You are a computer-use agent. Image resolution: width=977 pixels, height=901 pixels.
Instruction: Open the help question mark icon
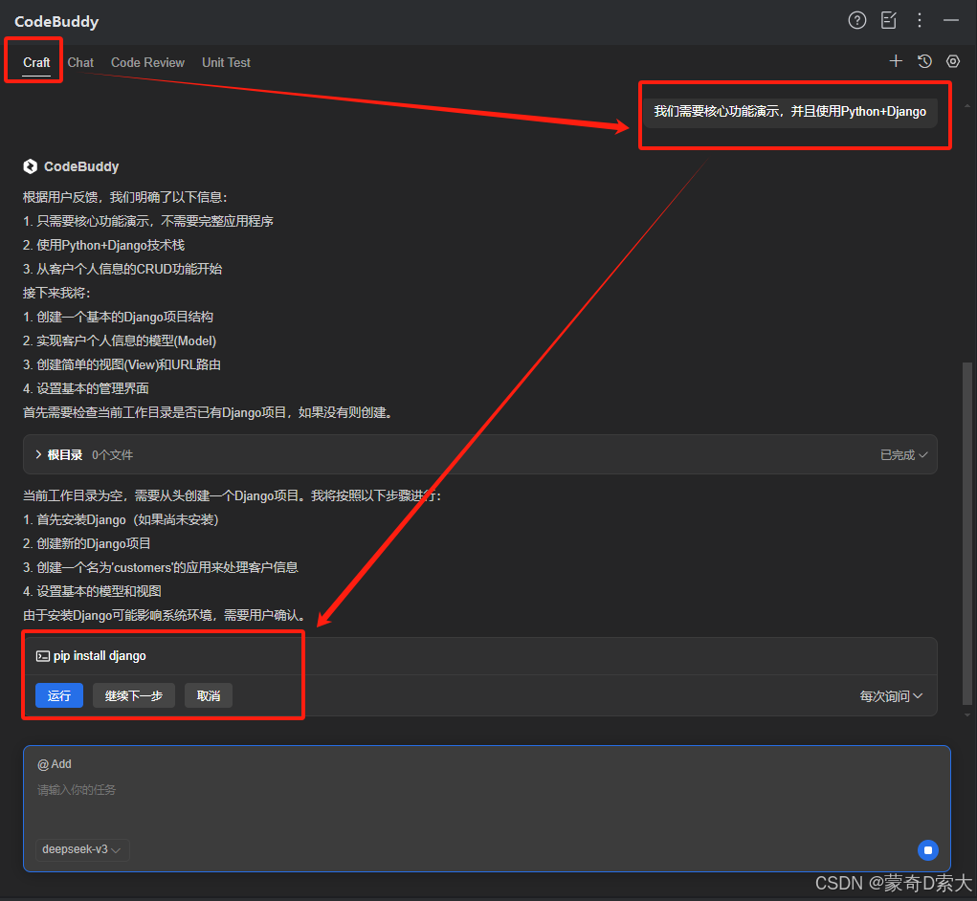coord(856,20)
